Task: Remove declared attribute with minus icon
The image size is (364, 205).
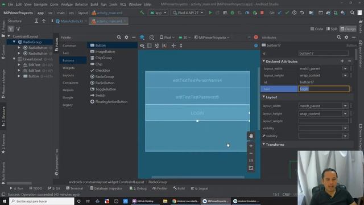Action: [x=350, y=61]
